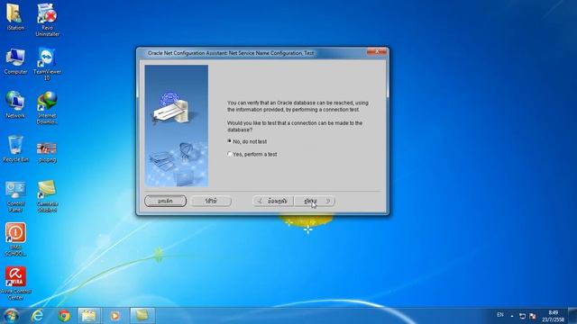Switch to the yellow folder taskbar window
This screenshot has height=324, width=577.
(x=142, y=316)
